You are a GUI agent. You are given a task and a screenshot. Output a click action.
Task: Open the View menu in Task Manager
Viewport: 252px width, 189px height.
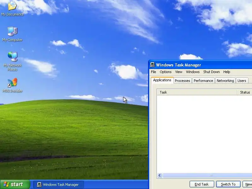click(179, 72)
